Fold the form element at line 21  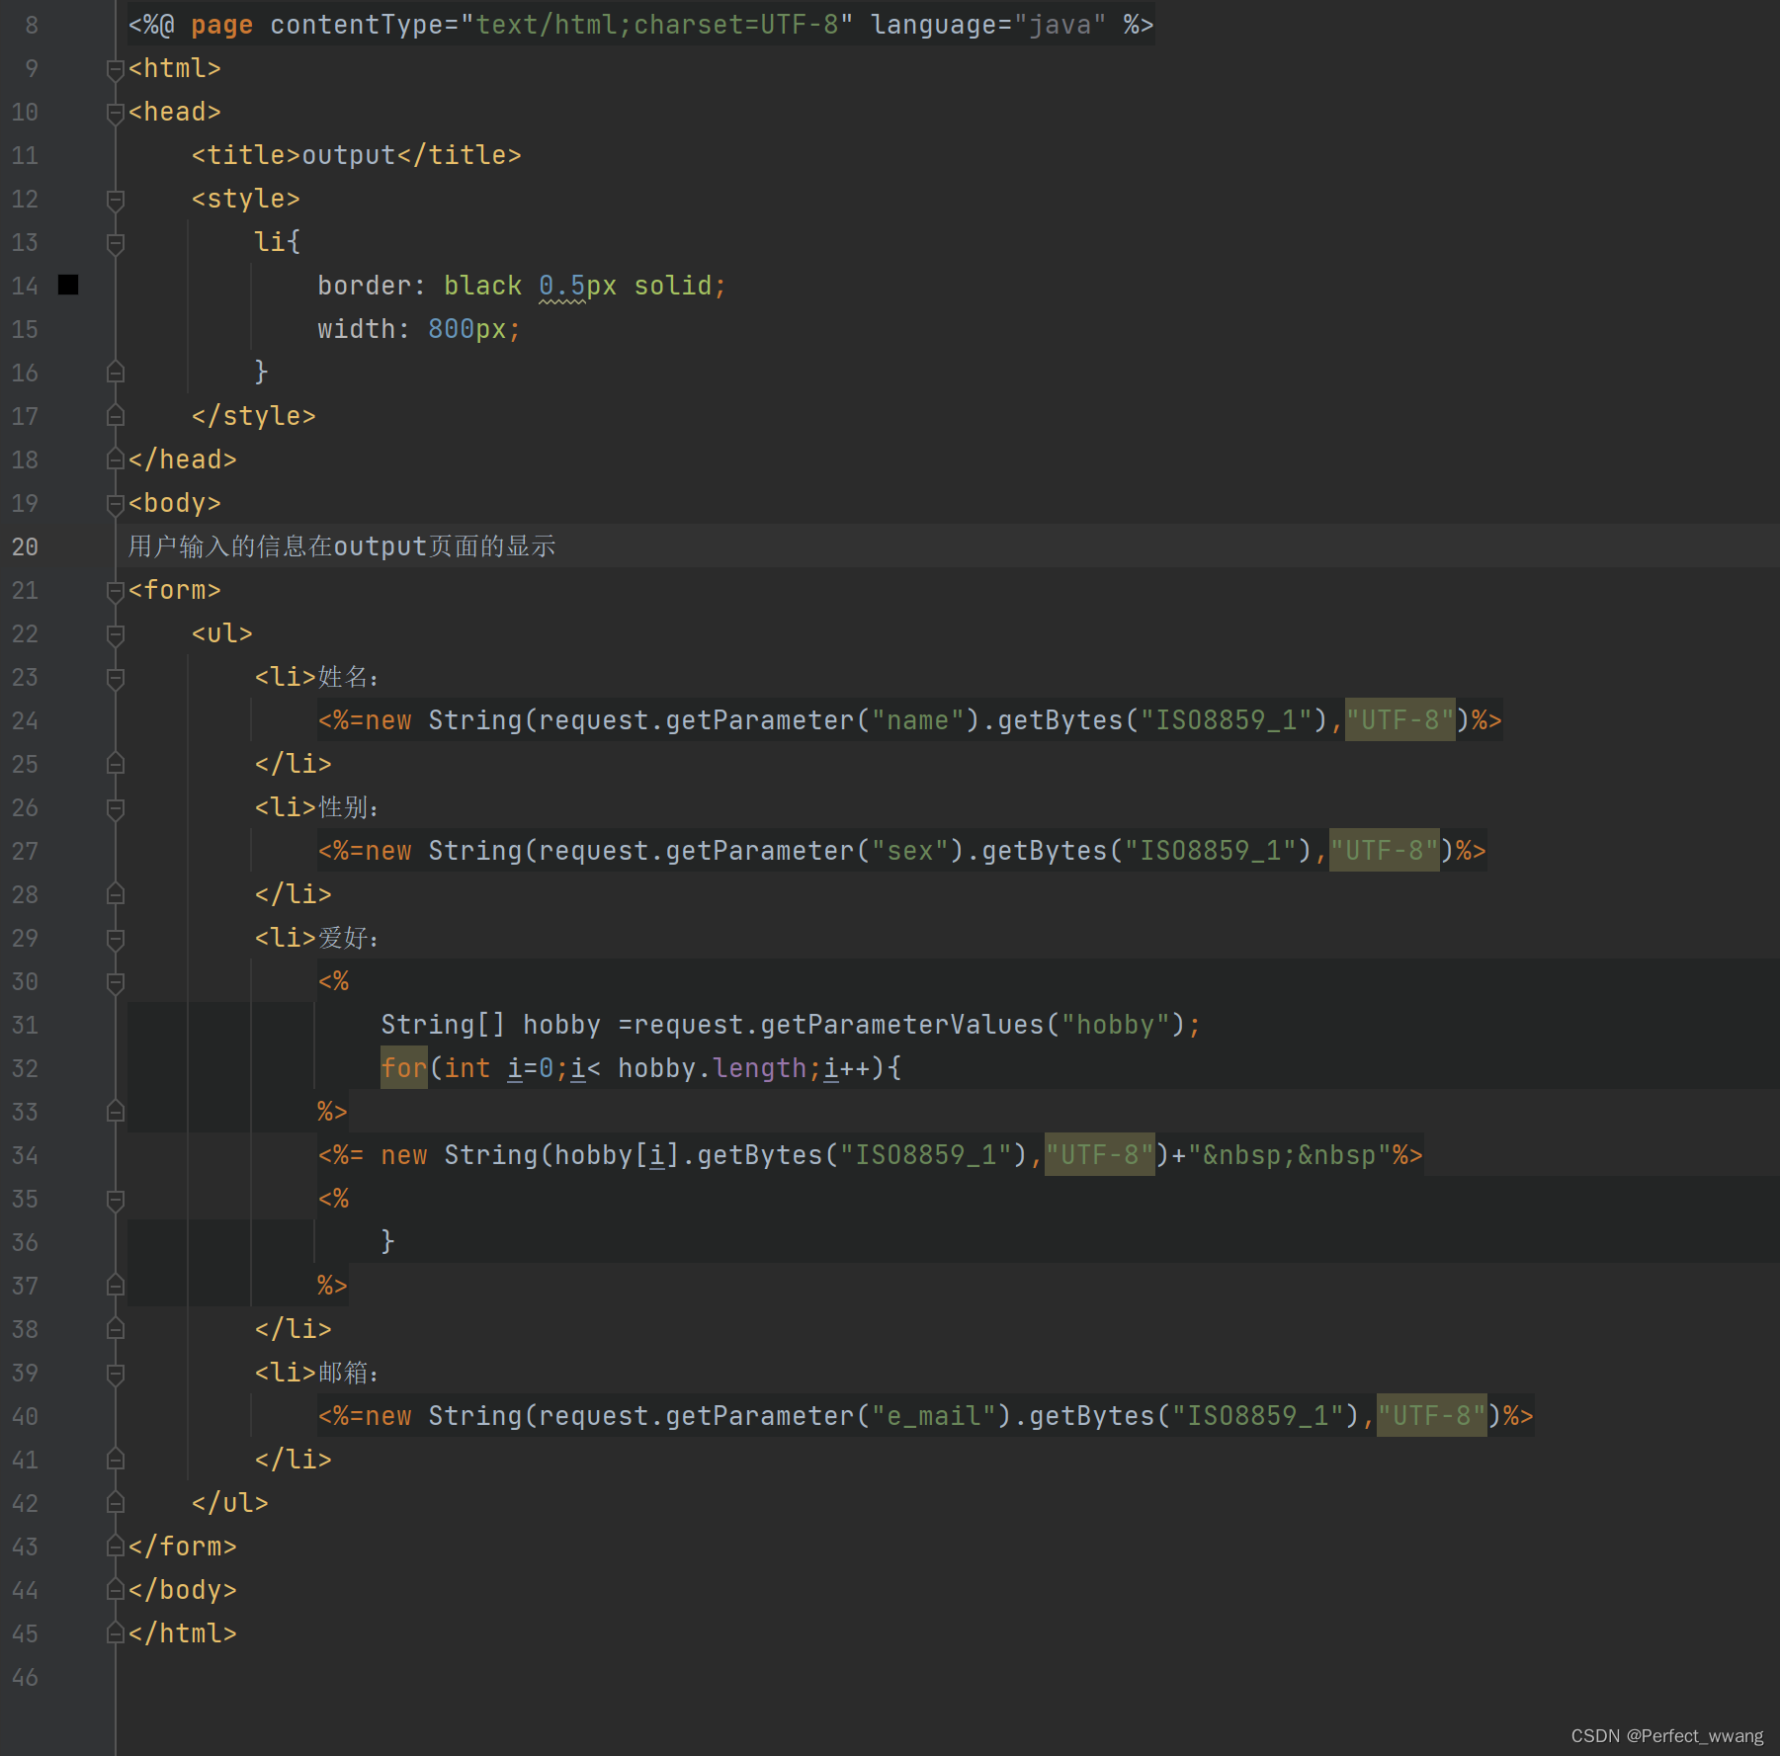pos(115,591)
